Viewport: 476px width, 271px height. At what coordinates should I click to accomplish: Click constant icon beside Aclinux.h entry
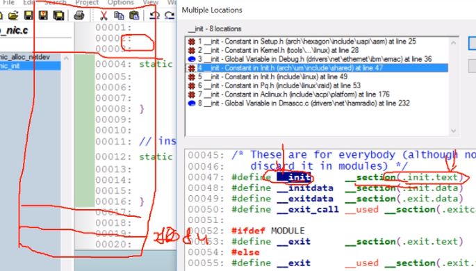coord(192,95)
